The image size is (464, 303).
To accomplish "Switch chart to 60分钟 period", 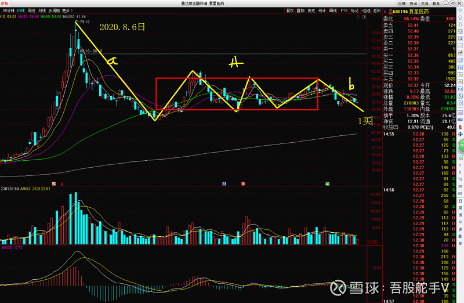I will (8, 10).
